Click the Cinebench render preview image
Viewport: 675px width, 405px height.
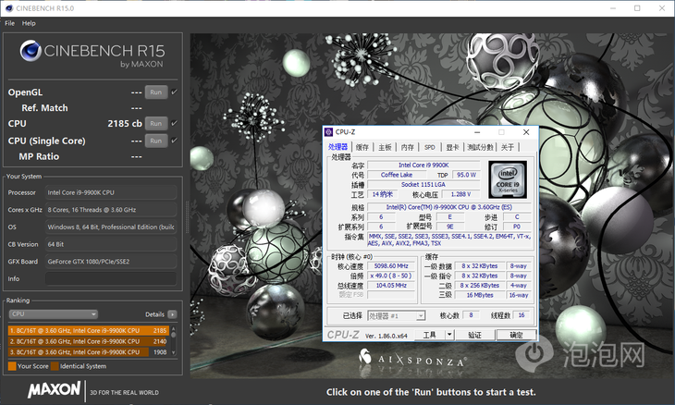click(431, 205)
